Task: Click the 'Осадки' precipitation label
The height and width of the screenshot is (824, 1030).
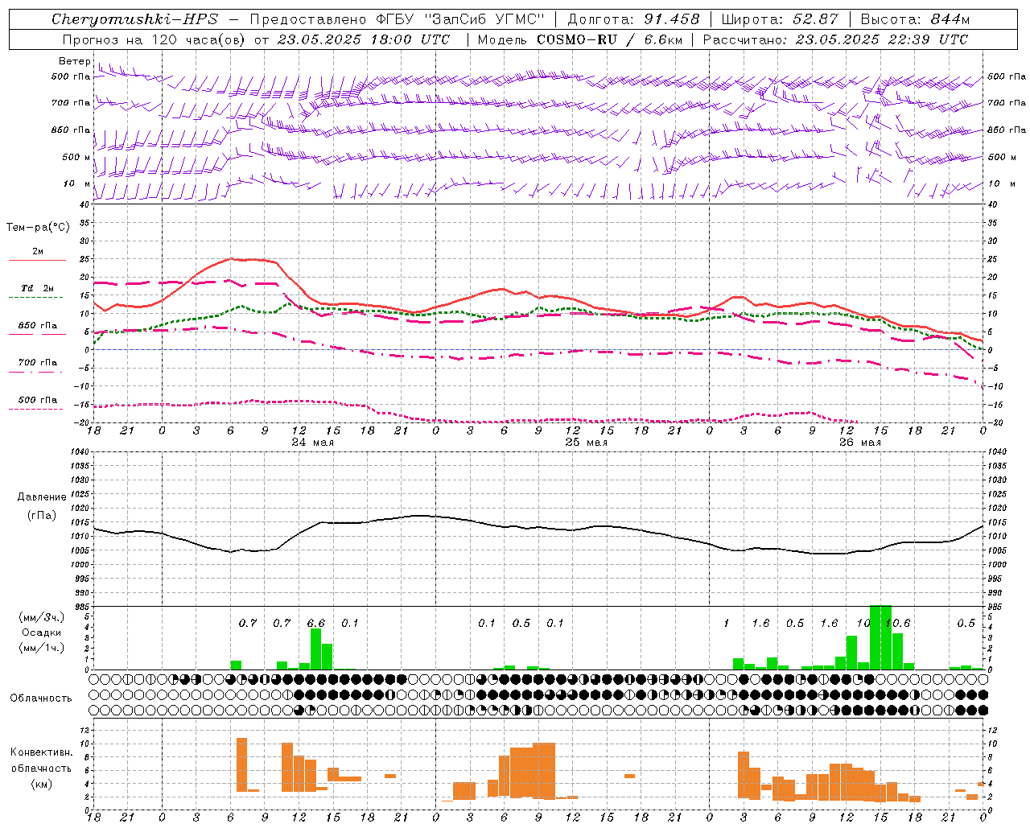Action: coord(42,632)
